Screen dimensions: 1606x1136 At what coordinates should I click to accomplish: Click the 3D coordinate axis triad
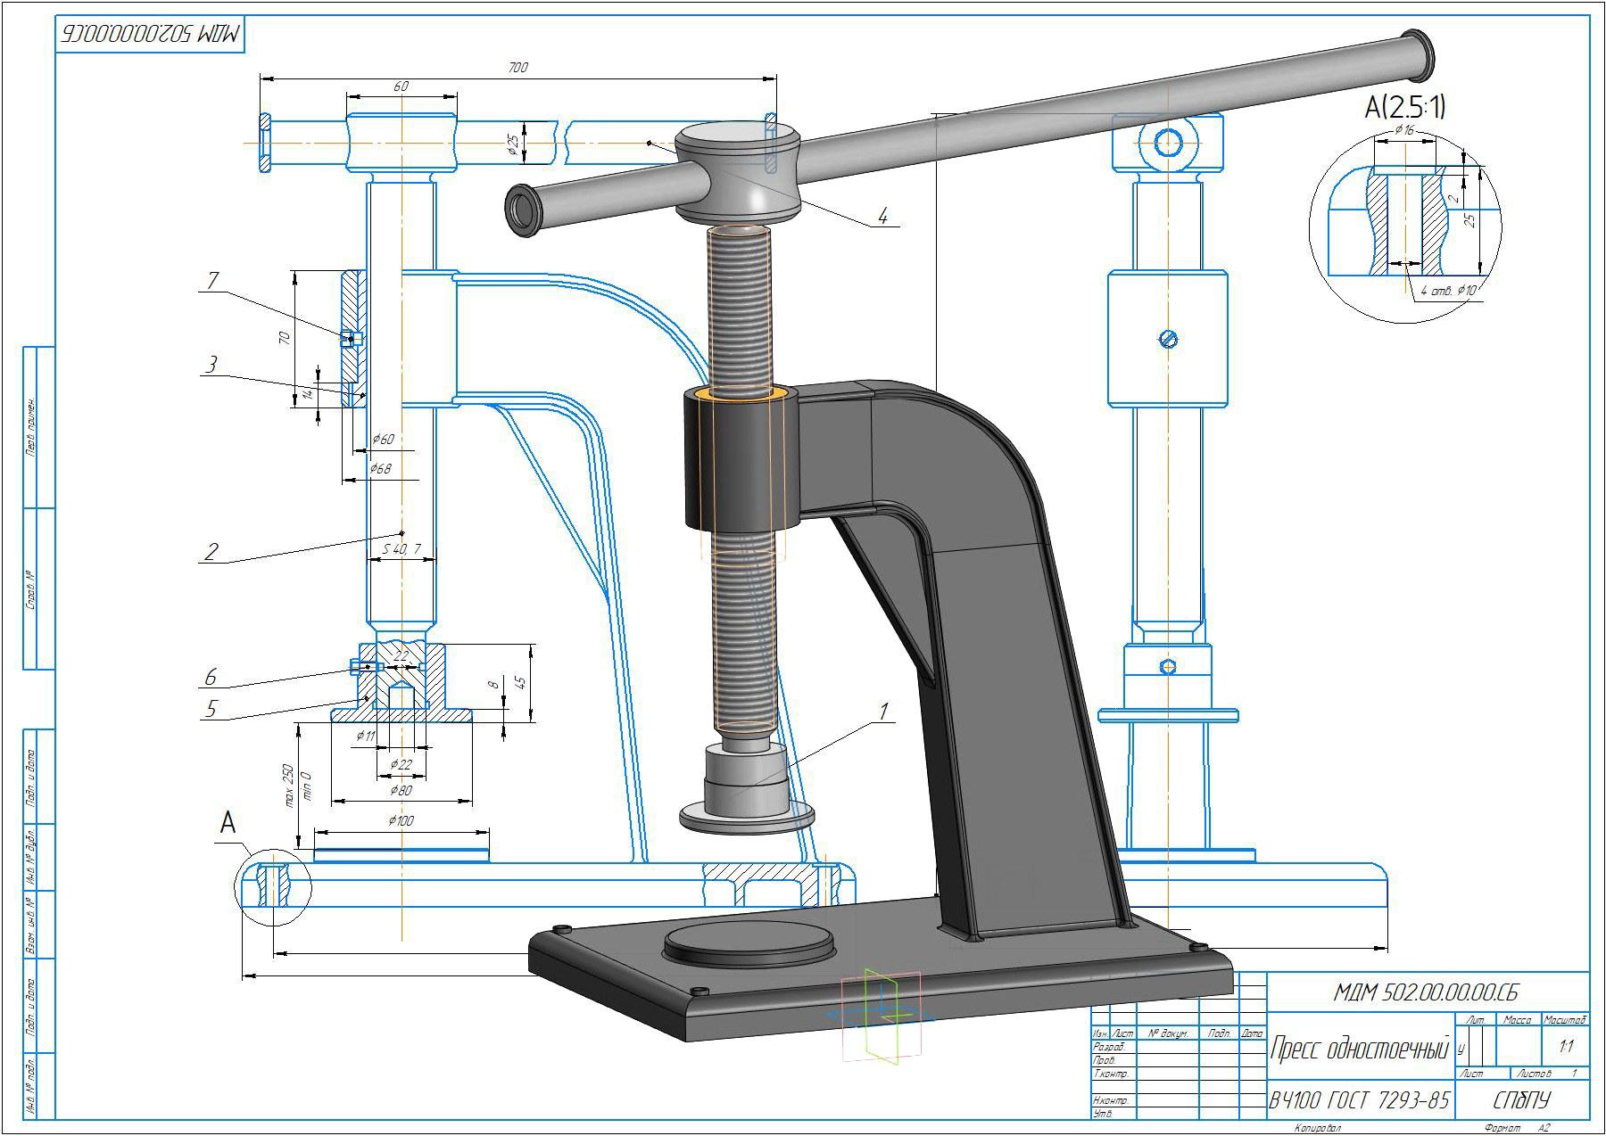coord(882,1015)
